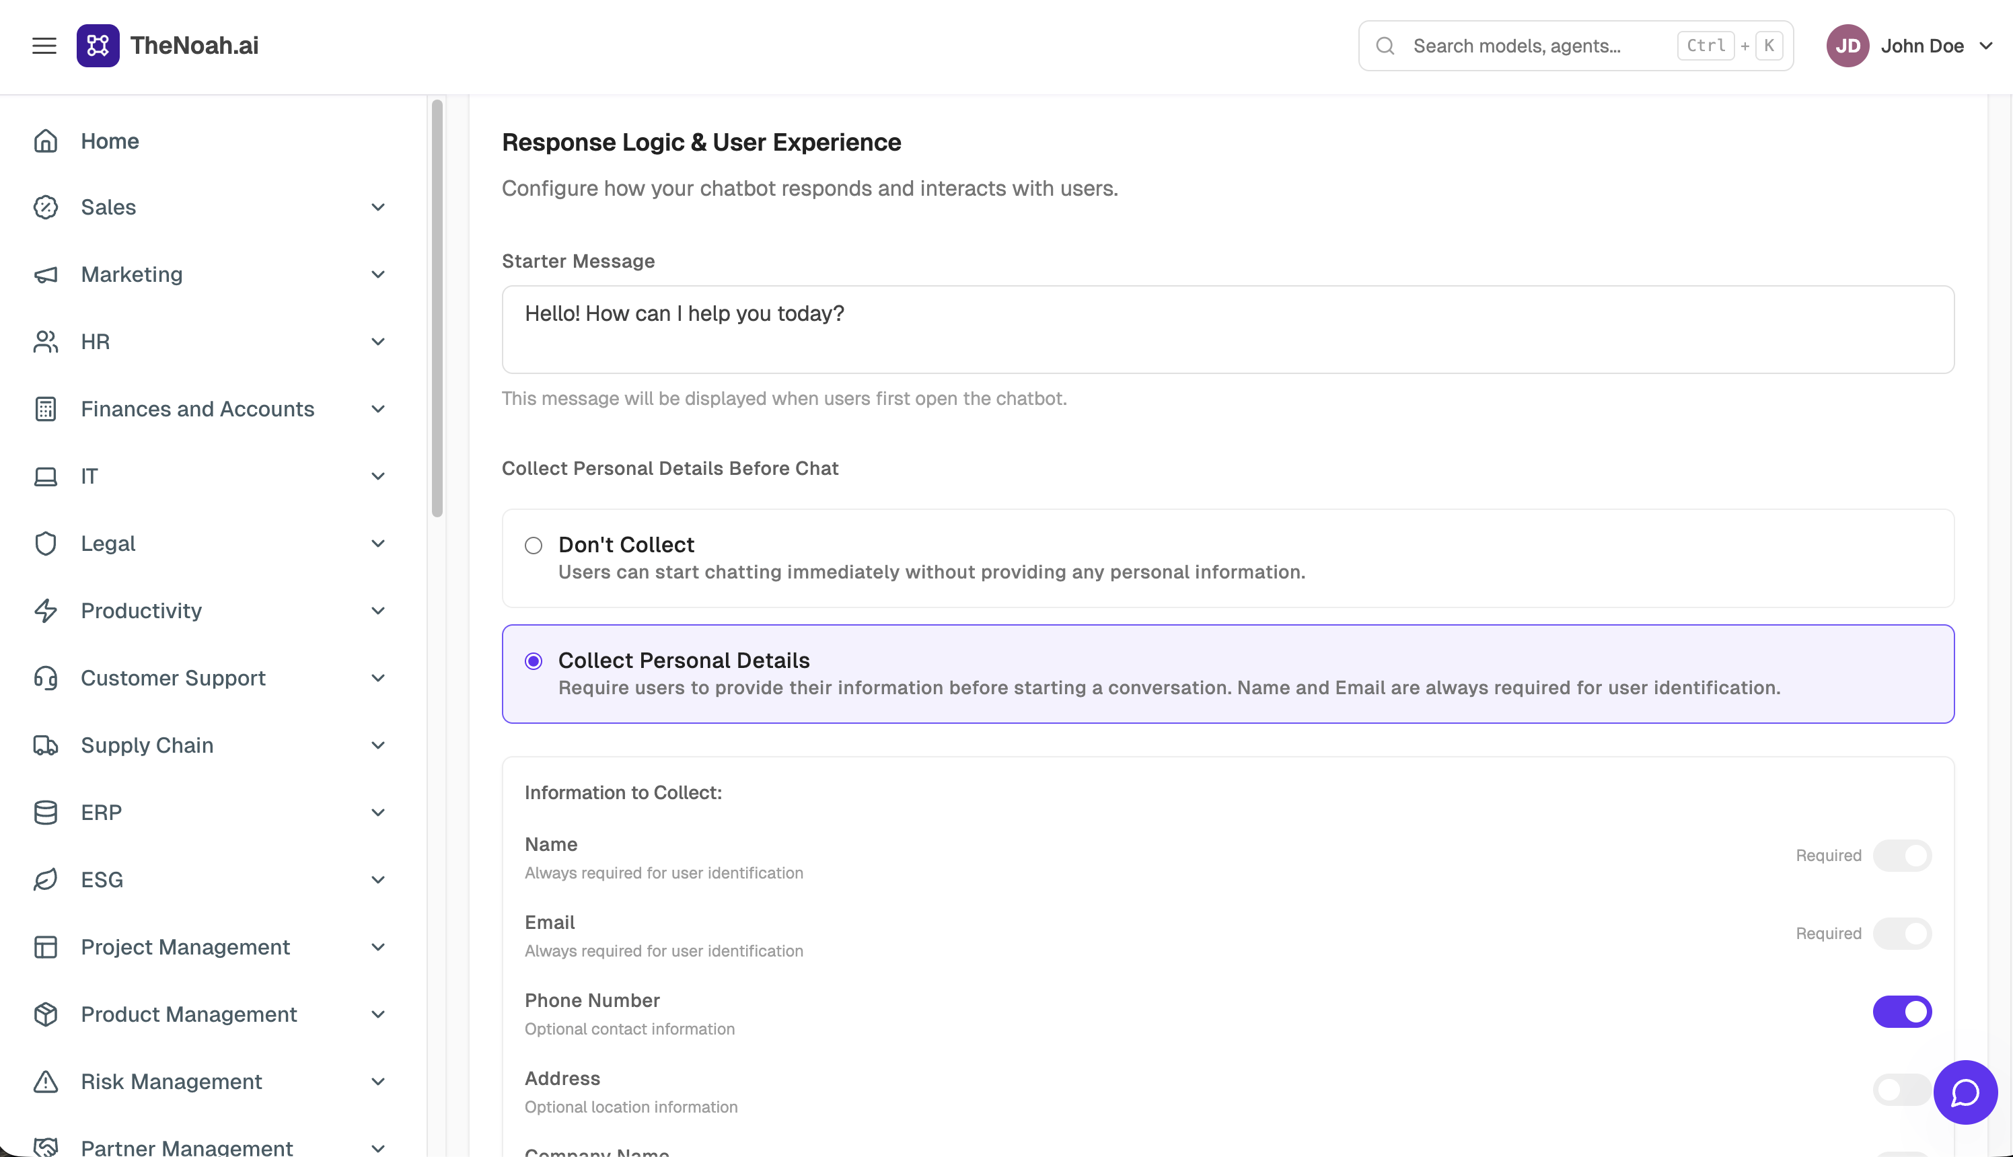
Task: Click the Project Management layout icon
Action: coord(46,947)
